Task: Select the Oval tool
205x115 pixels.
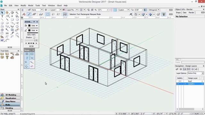Action: click(7, 23)
